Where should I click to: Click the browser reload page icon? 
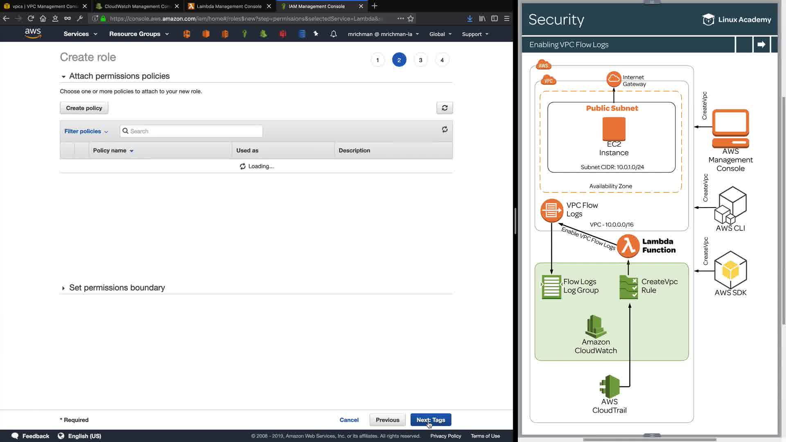point(31,18)
